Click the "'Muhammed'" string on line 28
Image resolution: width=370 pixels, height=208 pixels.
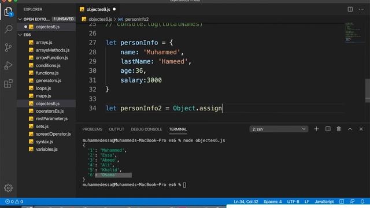[x=162, y=52]
